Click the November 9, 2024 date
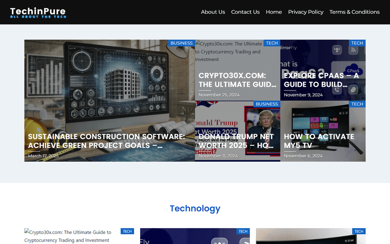 303,95
